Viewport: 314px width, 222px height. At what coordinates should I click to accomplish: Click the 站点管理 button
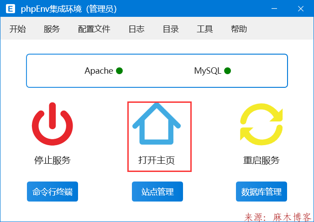[x=157, y=192]
